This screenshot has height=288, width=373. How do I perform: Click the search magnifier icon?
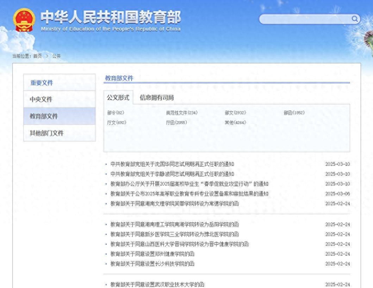(x=354, y=19)
